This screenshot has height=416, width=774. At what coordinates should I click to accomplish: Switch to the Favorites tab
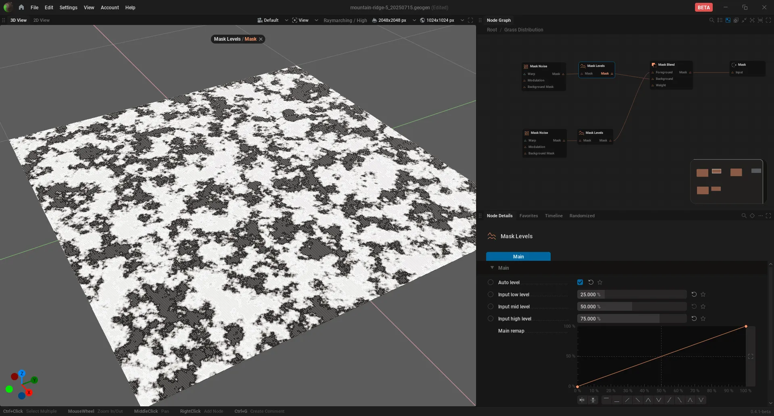528,216
